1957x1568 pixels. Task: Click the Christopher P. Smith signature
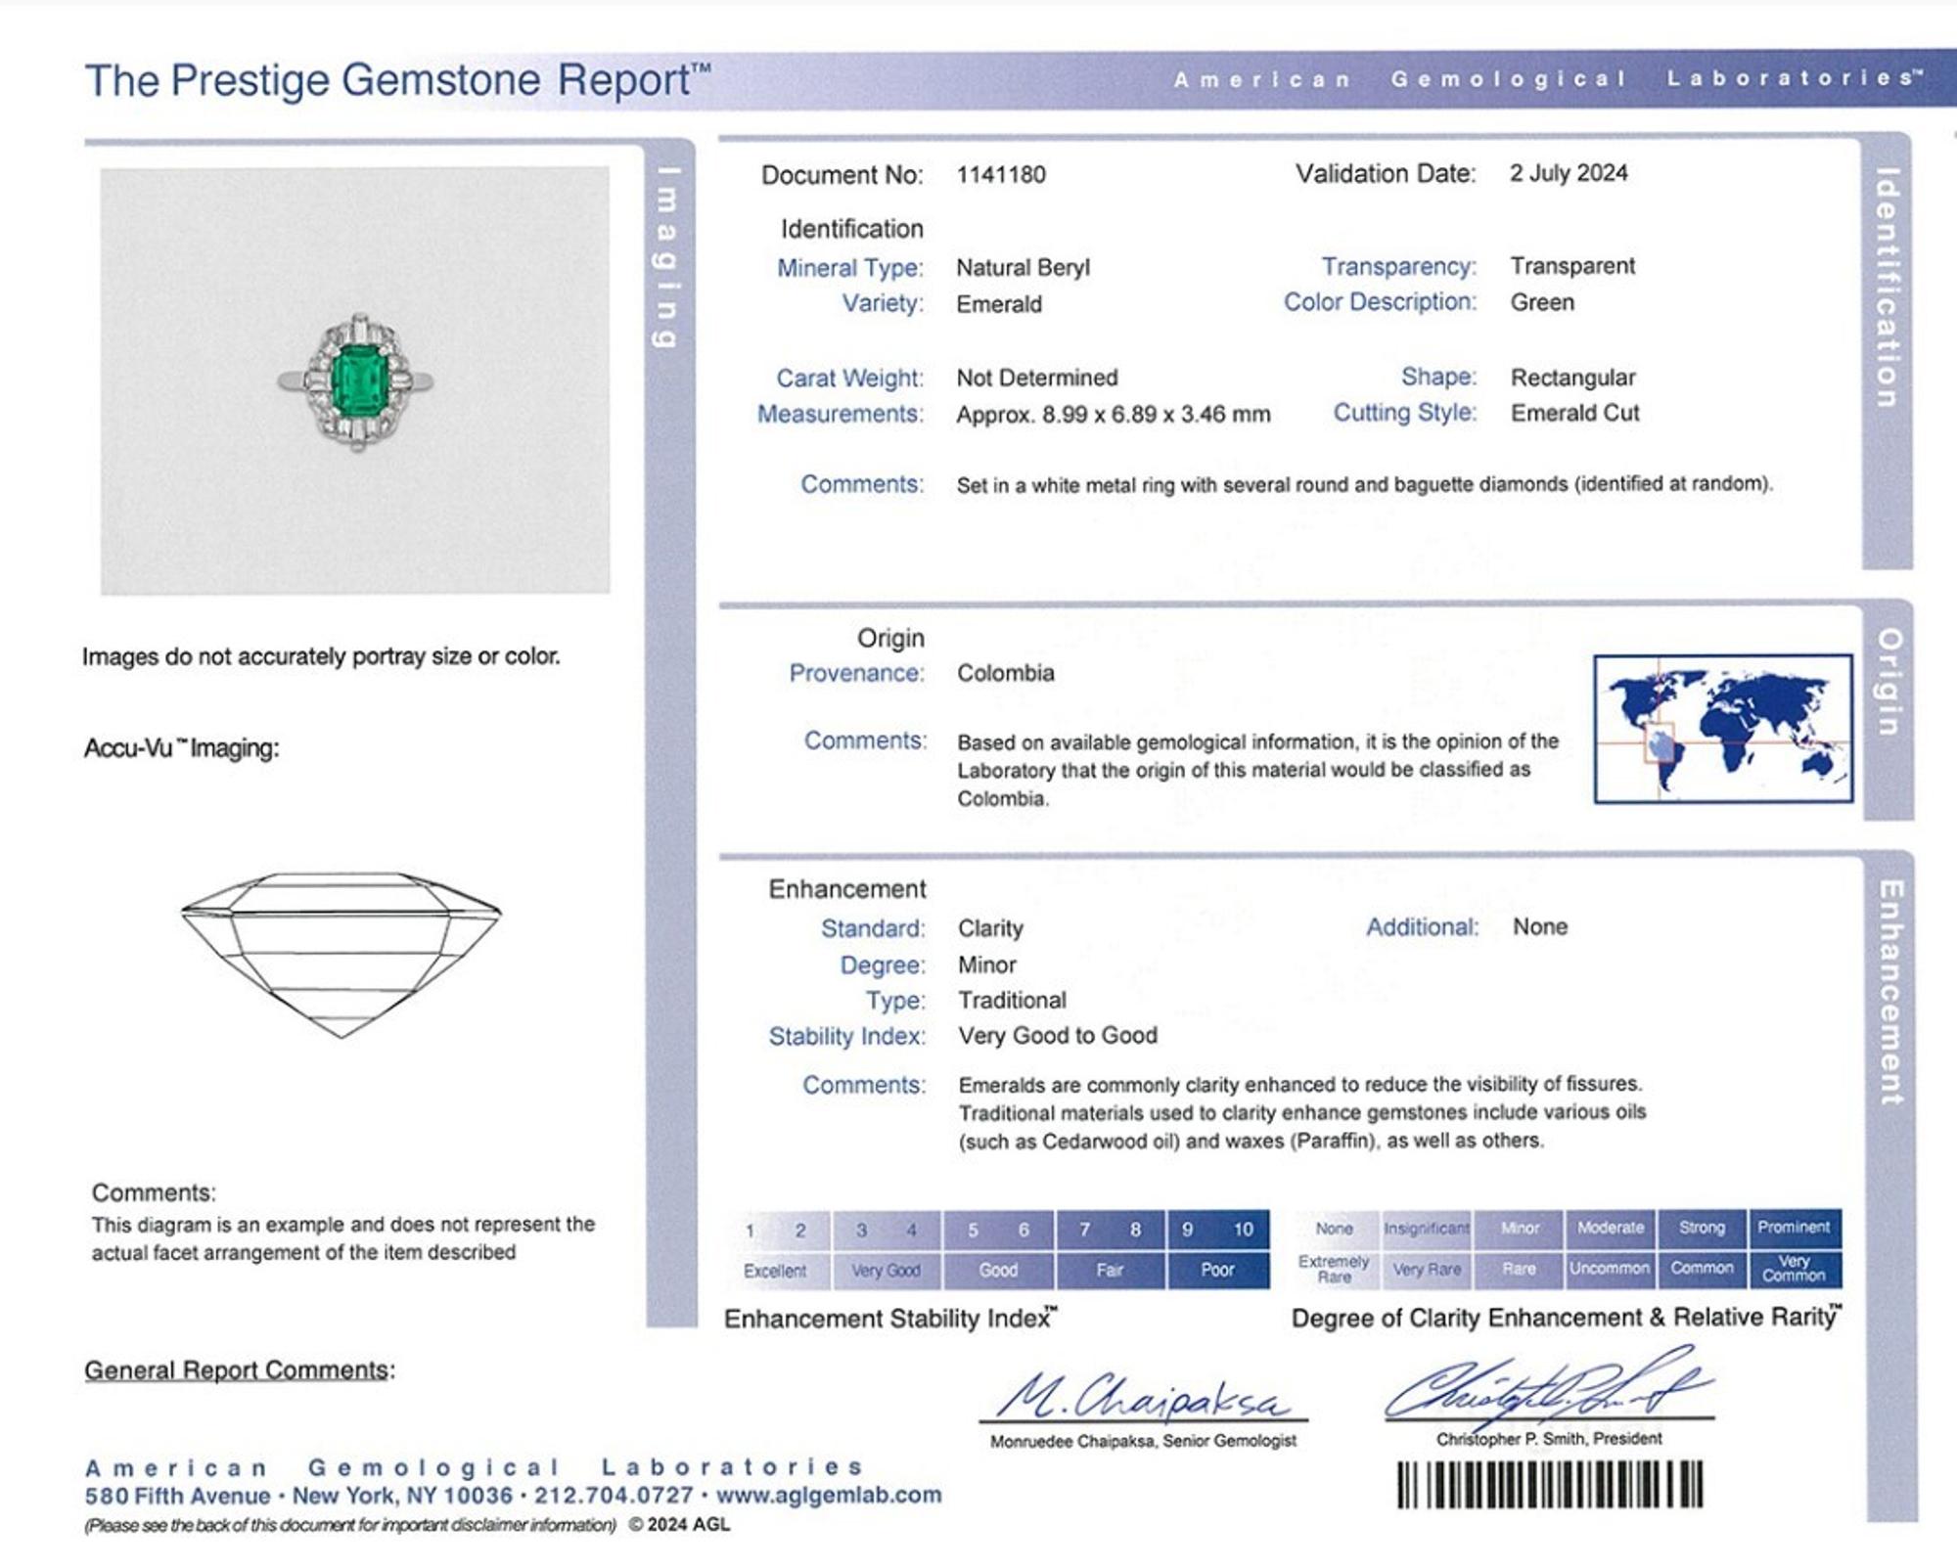point(1549,1384)
